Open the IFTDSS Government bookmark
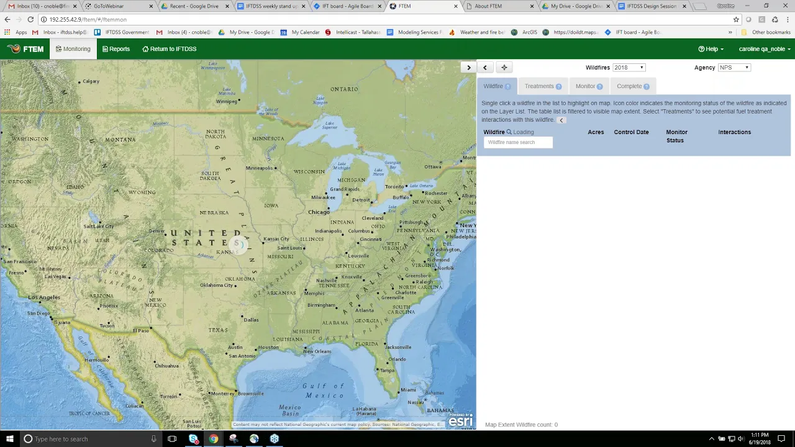795x447 pixels. [x=122, y=32]
